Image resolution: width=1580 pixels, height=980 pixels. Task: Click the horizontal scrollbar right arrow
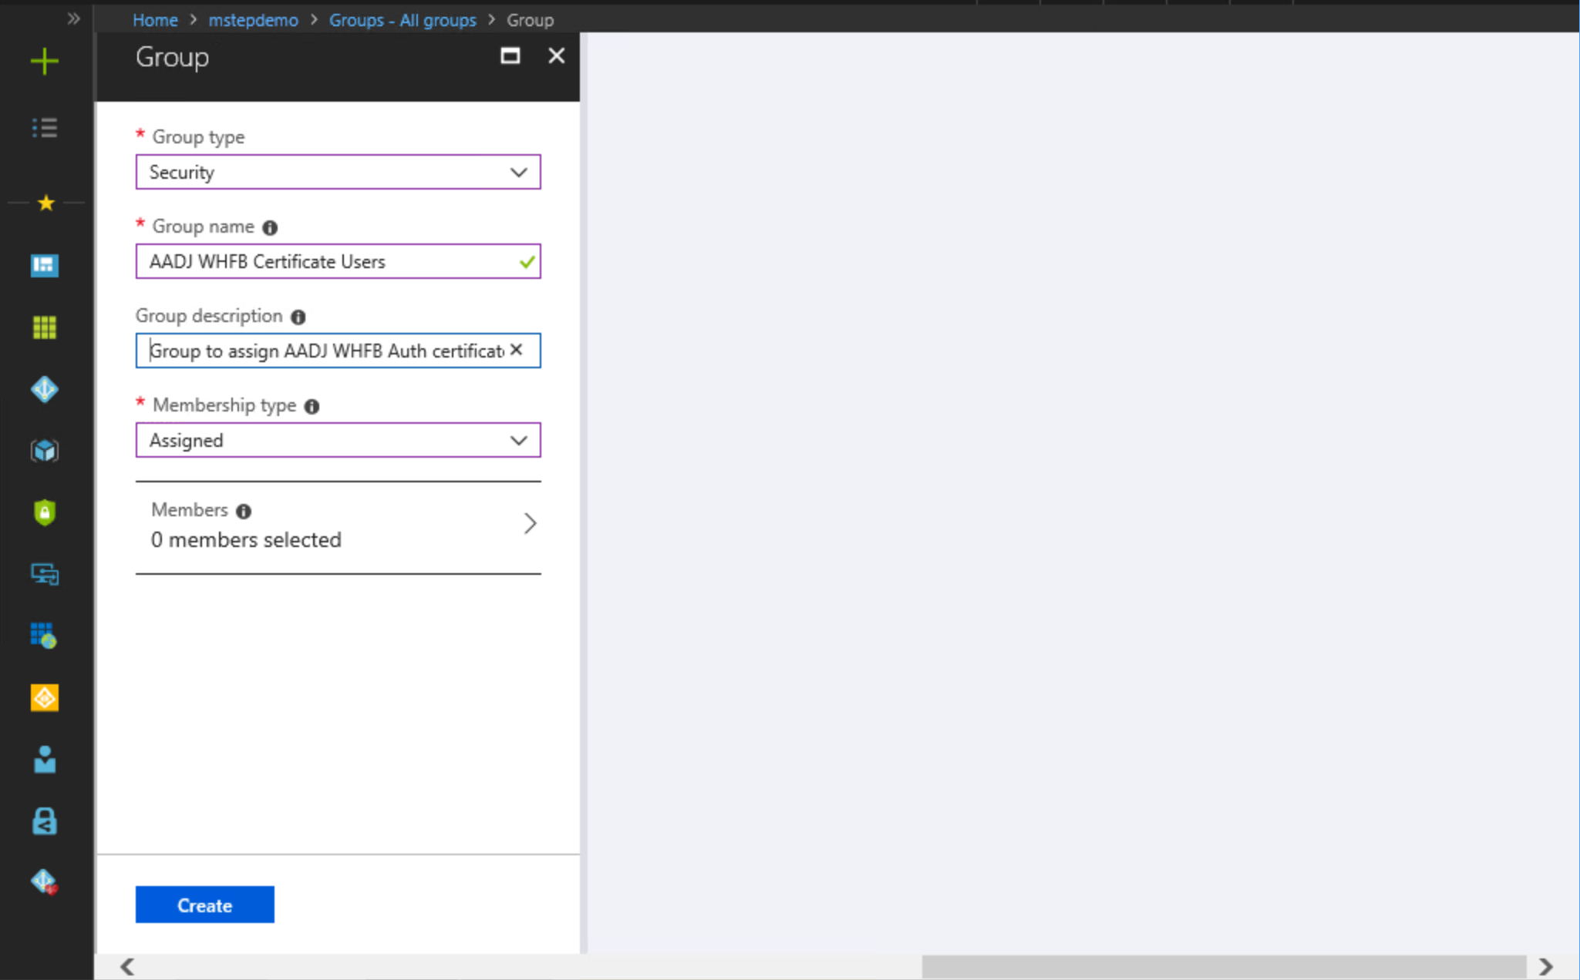pos(1545,966)
